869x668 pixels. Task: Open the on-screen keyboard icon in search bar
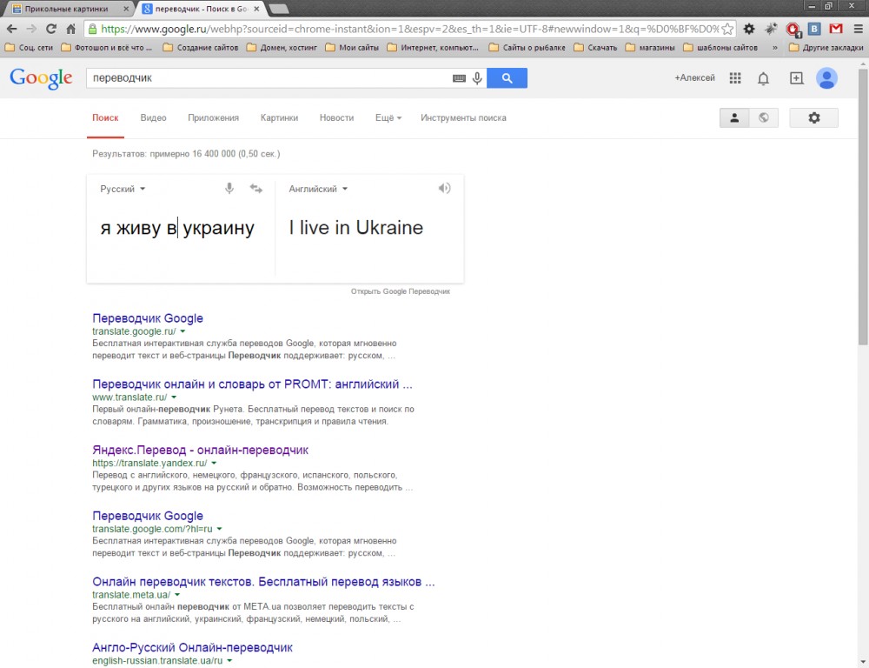coord(459,78)
